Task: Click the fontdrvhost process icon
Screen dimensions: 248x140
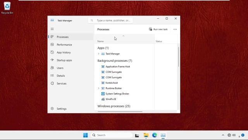Action: (x=103, y=83)
